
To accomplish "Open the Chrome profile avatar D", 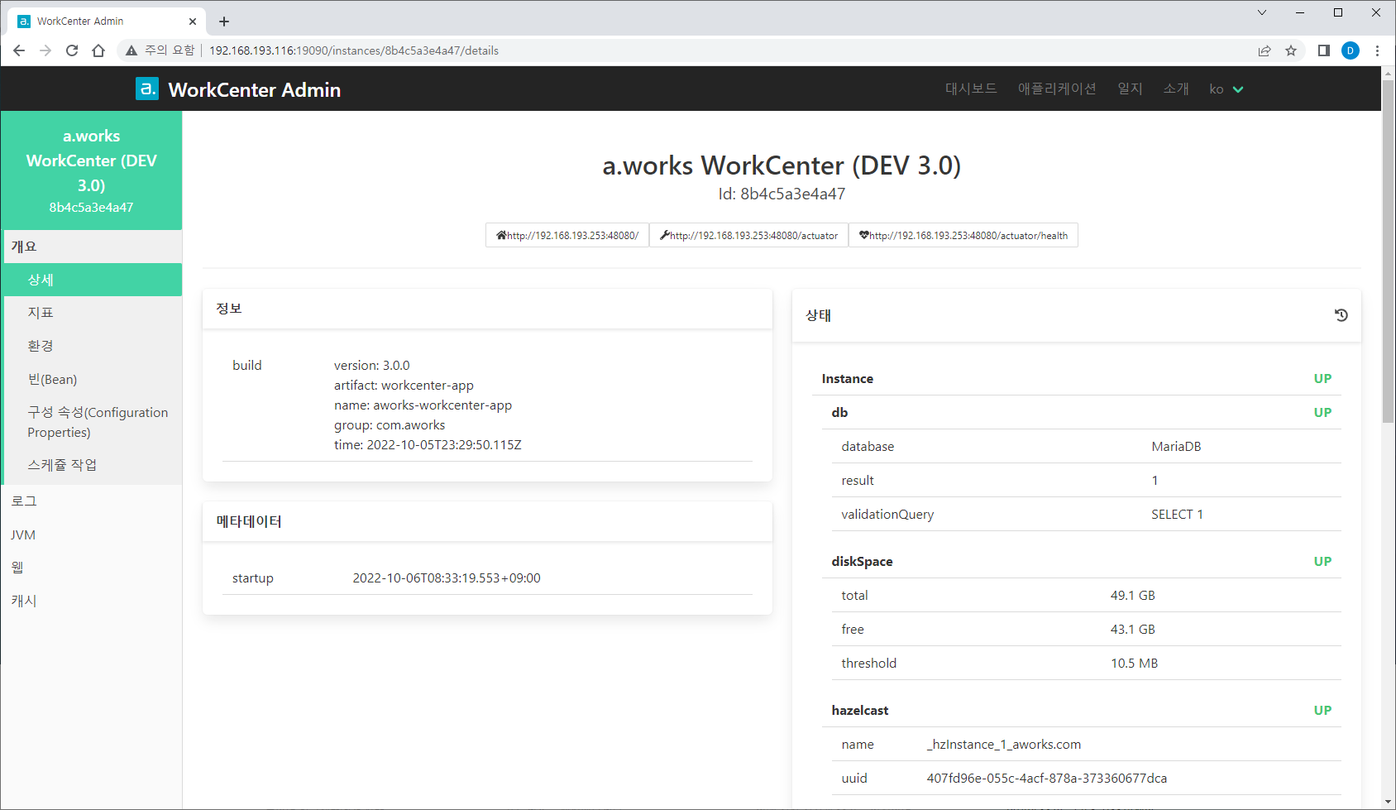I will pos(1351,50).
